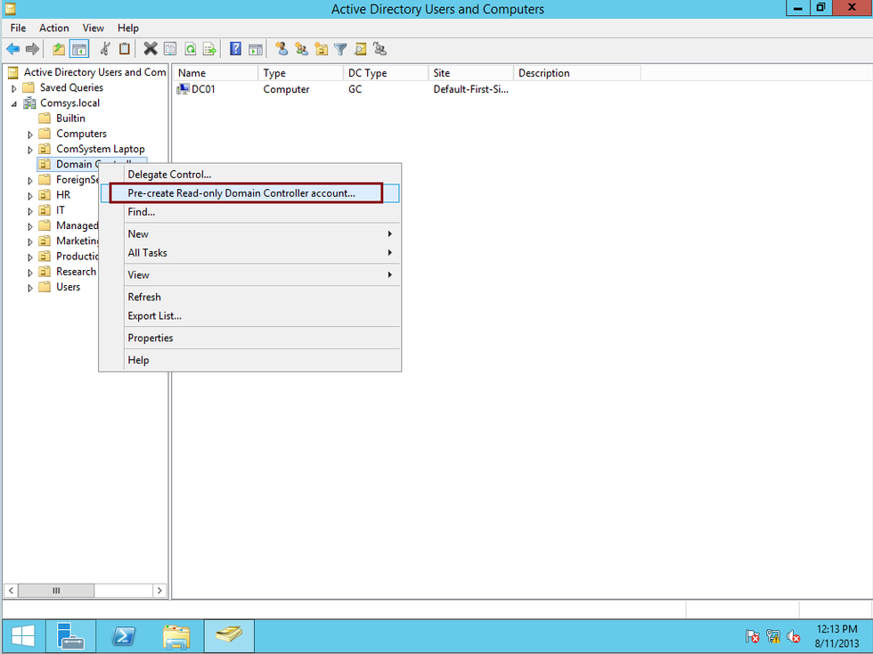Open Server Manager from the taskbar
Image resolution: width=873 pixels, height=654 pixels.
[70, 635]
